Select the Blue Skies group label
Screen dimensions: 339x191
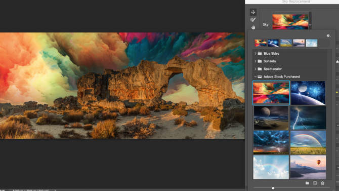pyautogui.click(x=271, y=54)
